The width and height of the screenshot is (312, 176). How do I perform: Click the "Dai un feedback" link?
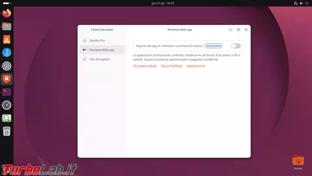[172, 66]
